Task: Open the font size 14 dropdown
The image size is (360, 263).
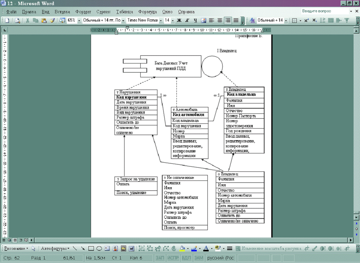Action: tap(173, 20)
